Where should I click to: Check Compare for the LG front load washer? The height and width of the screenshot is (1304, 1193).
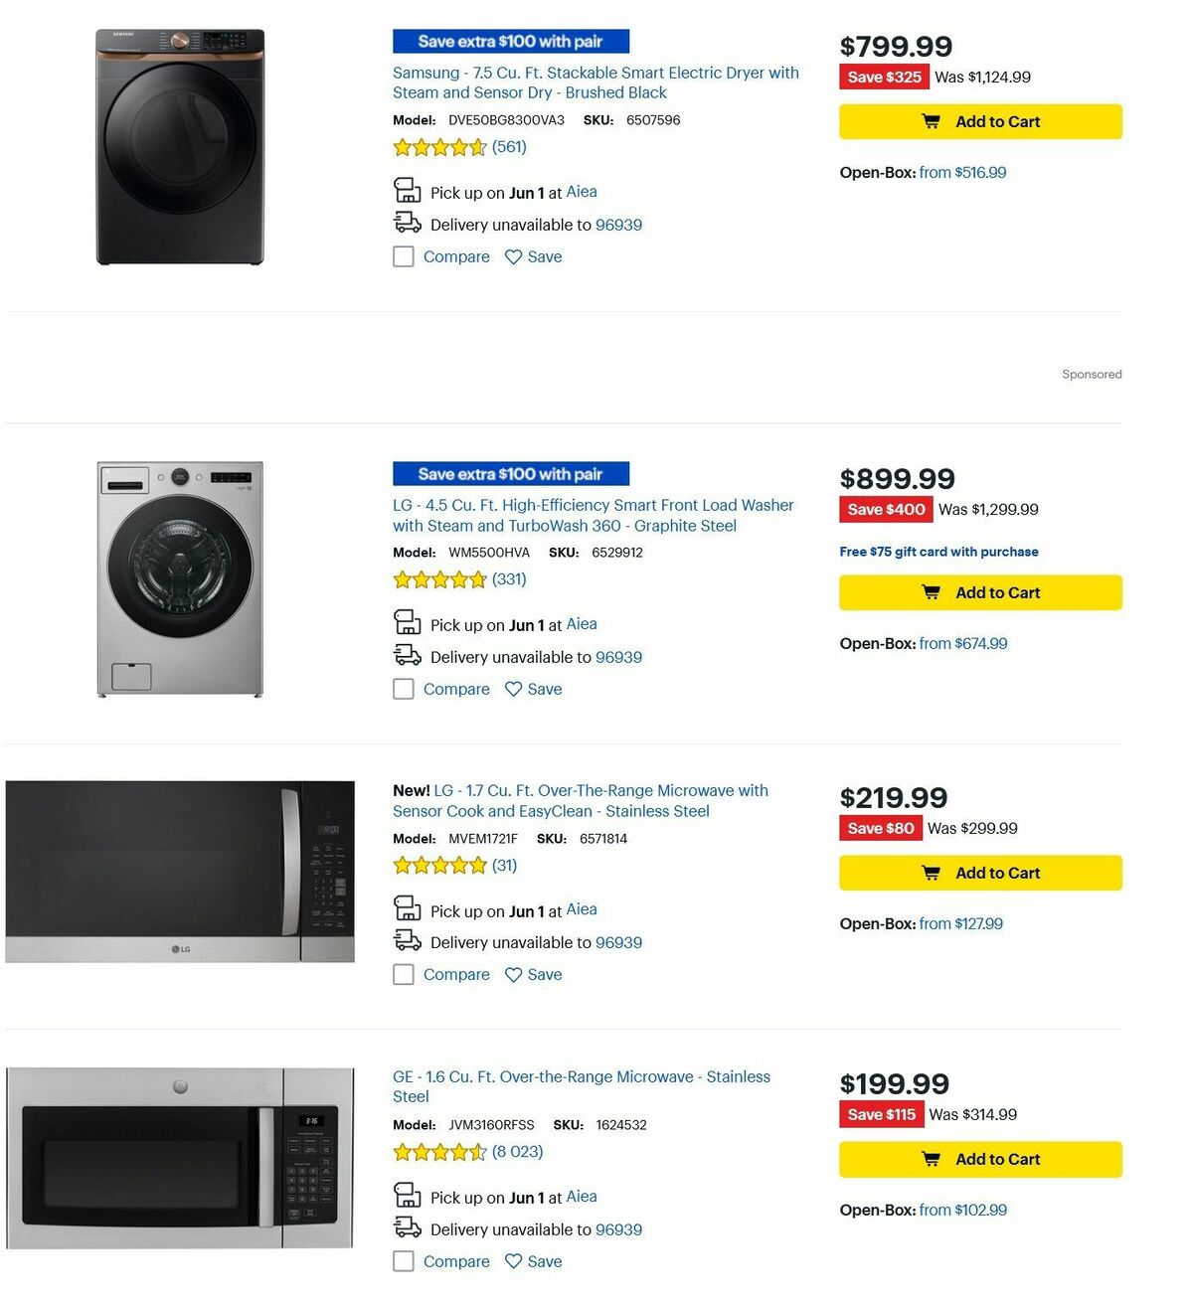point(403,688)
